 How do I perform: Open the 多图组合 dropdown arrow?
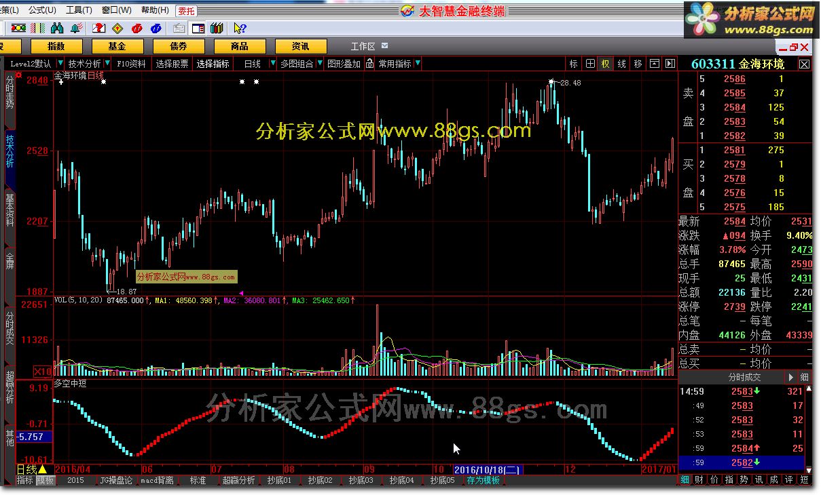coord(321,64)
